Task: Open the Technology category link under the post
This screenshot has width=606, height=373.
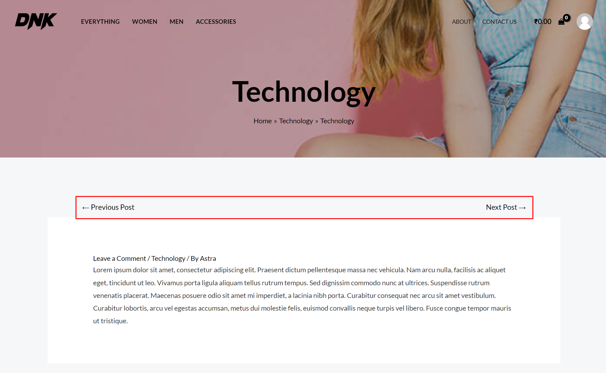Action: (x=168, y=258)
